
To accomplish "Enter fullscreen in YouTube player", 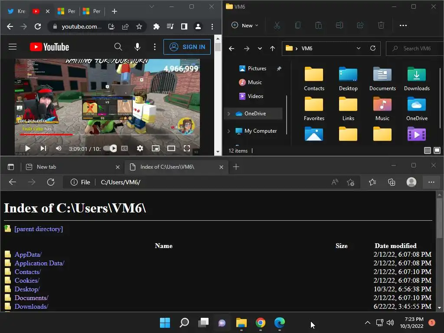I will click(x=186, y=148).
